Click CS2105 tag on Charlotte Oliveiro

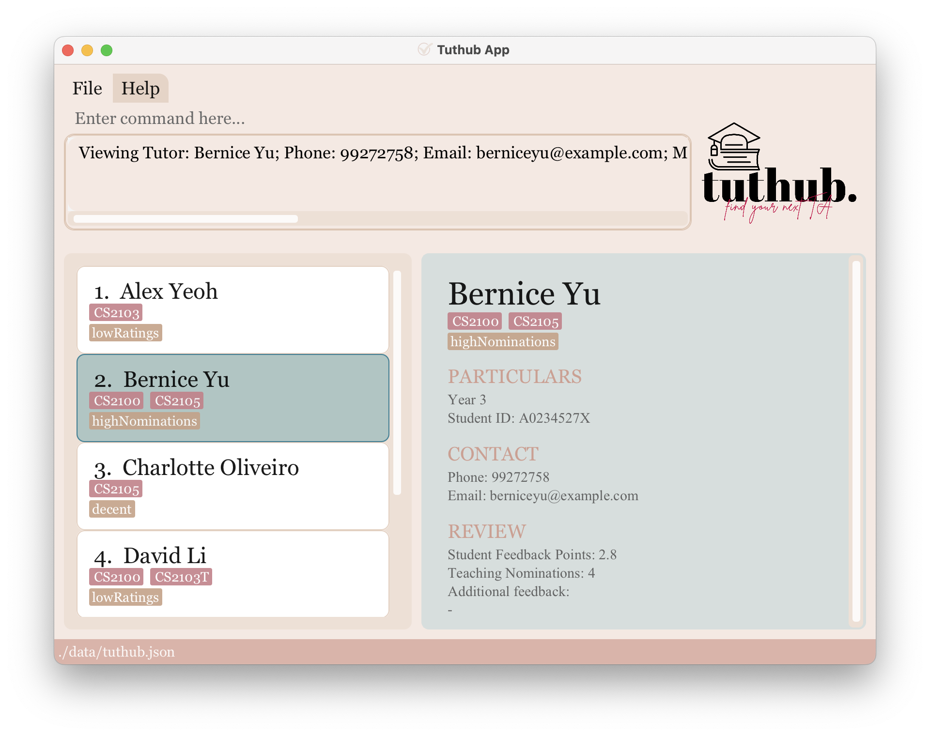point(116,489)
